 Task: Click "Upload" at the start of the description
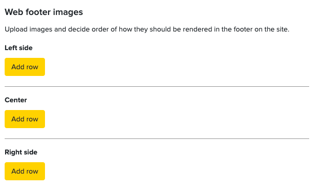[x=16, y=29]
